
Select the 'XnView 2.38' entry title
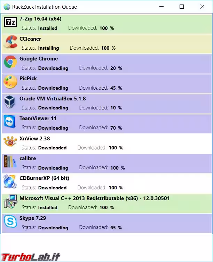pyautogui.click(x=34, y=139)
